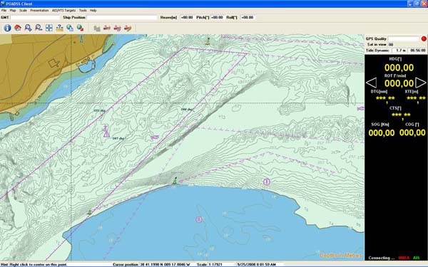This screenshot has width=428, height=267.
Task: Click the right rate-of-turn arrow
Action: pos(421,83)
